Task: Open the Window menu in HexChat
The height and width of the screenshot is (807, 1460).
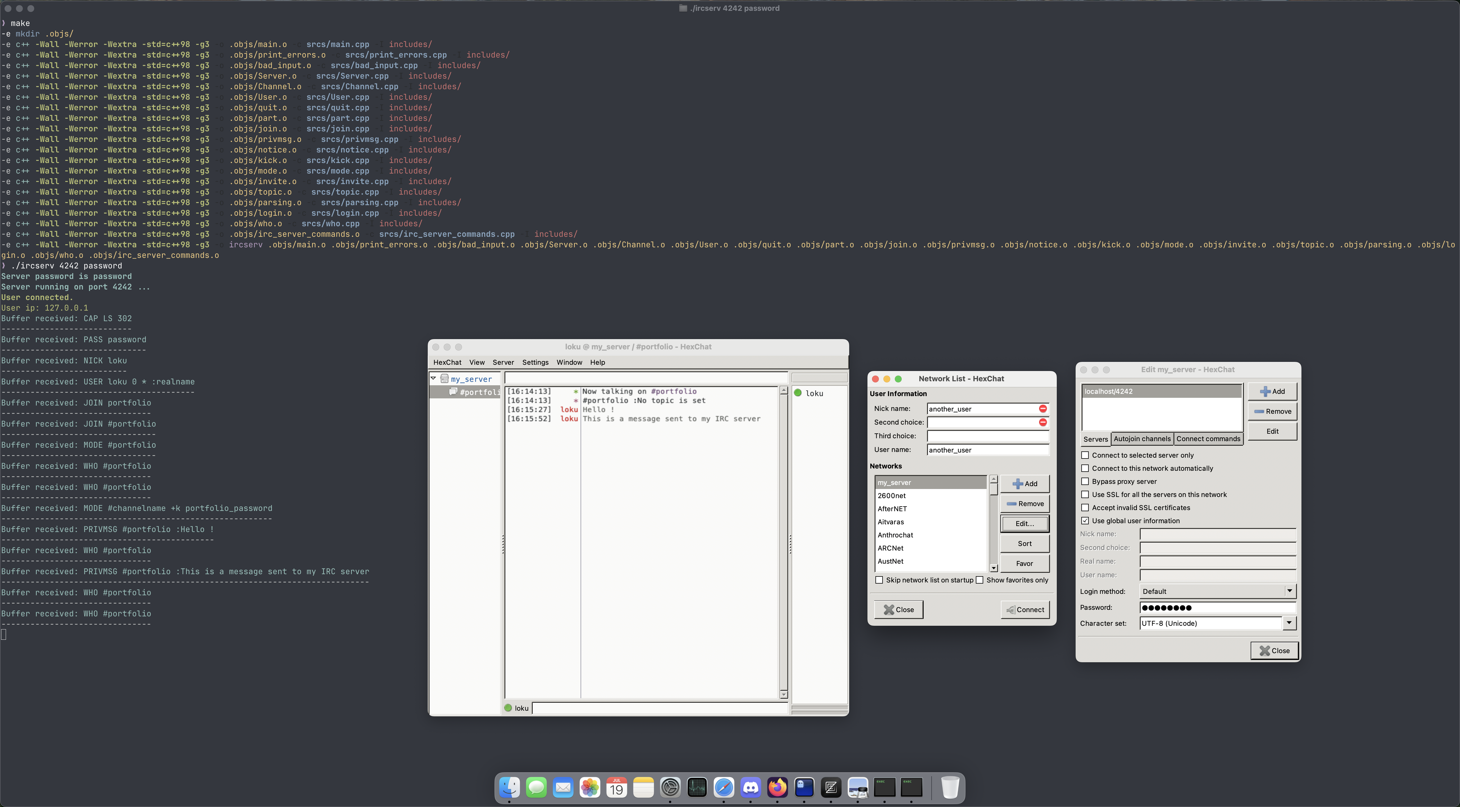Action: pyautogui.click(x=569, y=362)
